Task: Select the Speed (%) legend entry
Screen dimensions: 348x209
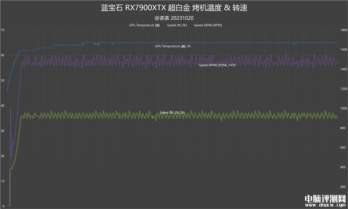Action: tap(176, 25)
